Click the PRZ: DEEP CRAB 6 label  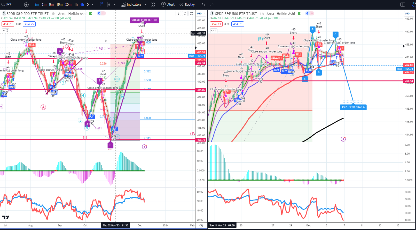coord(353,107)
